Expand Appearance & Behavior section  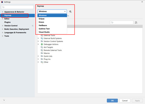click(x=3, y=12)
